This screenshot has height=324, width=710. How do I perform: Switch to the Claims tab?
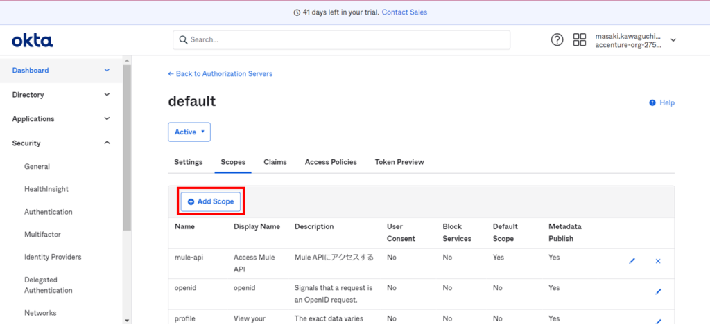click(x=275, y=162)
